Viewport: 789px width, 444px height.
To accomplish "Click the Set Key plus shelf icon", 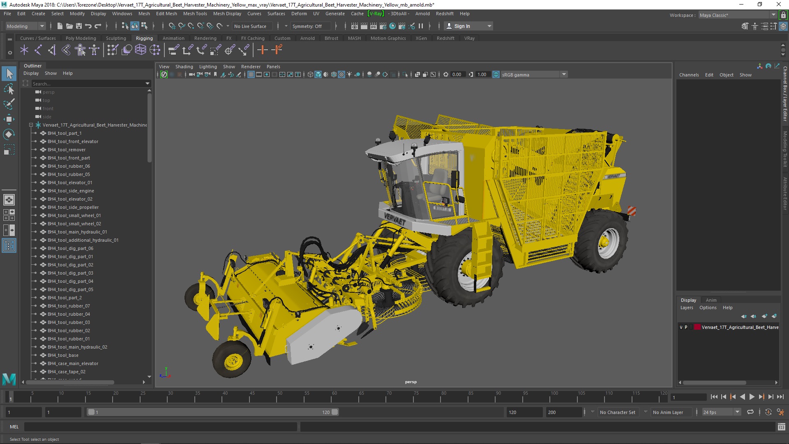I will point(262,50).
